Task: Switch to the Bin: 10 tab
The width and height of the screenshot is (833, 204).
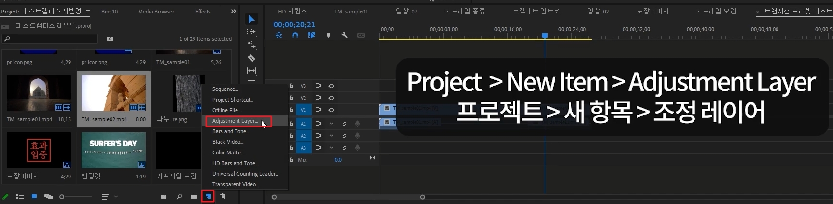Action: 110,12
